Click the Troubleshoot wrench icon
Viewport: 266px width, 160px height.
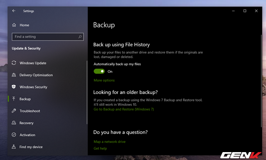click(14, 111)
